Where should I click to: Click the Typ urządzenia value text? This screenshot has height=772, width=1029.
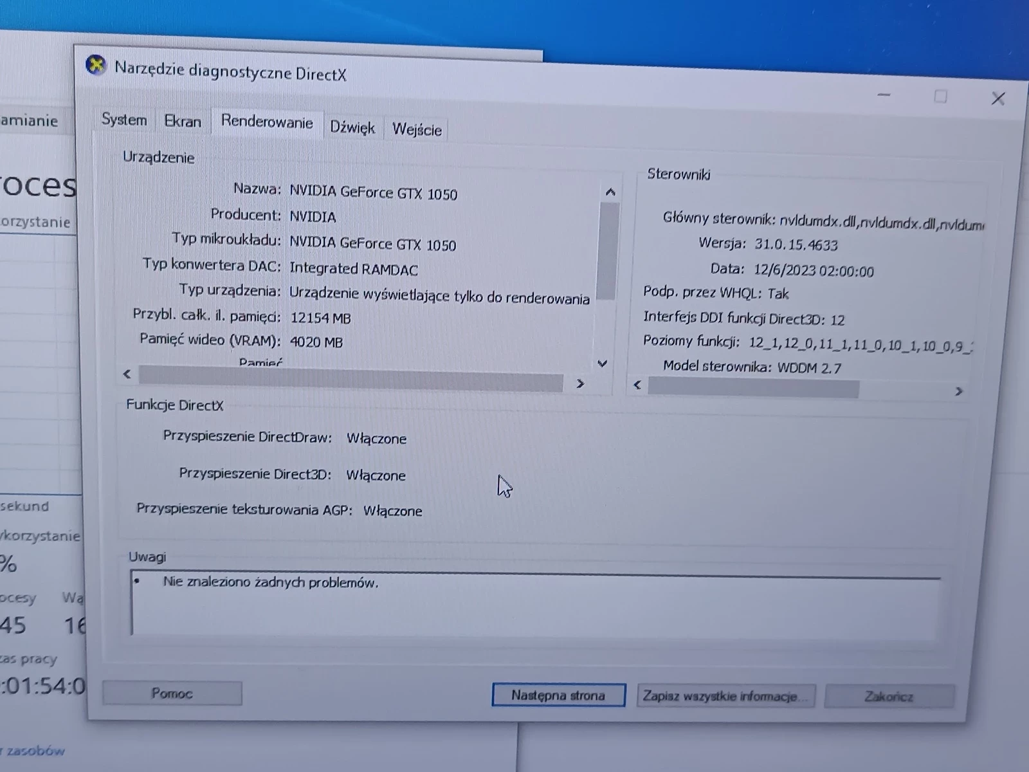439,295
